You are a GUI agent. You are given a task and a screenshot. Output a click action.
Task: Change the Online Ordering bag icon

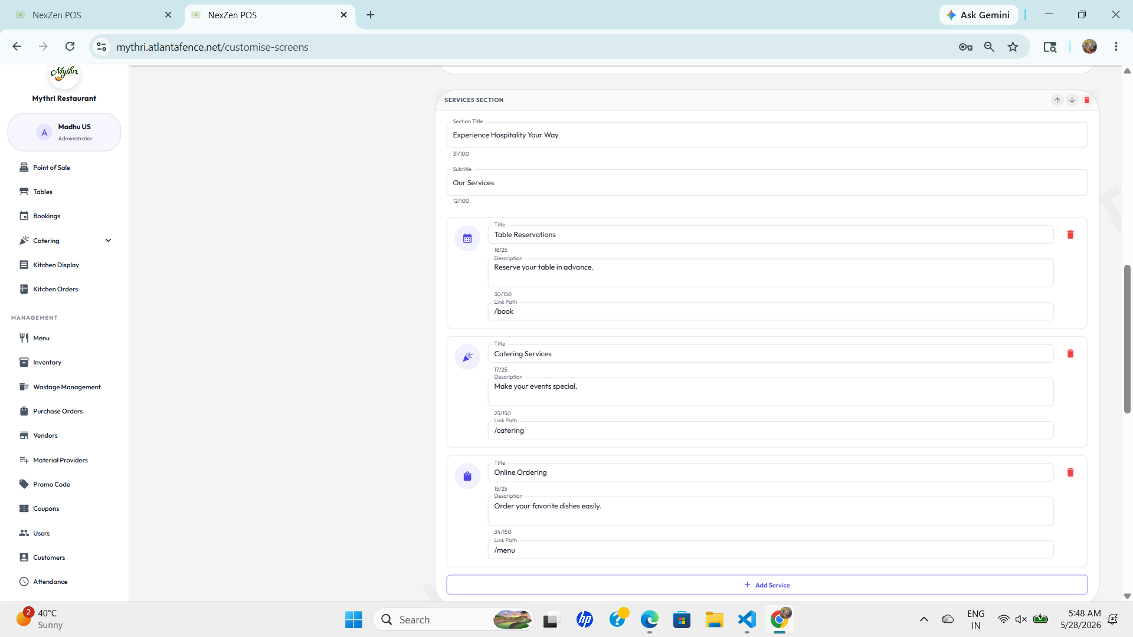(467, 477)
